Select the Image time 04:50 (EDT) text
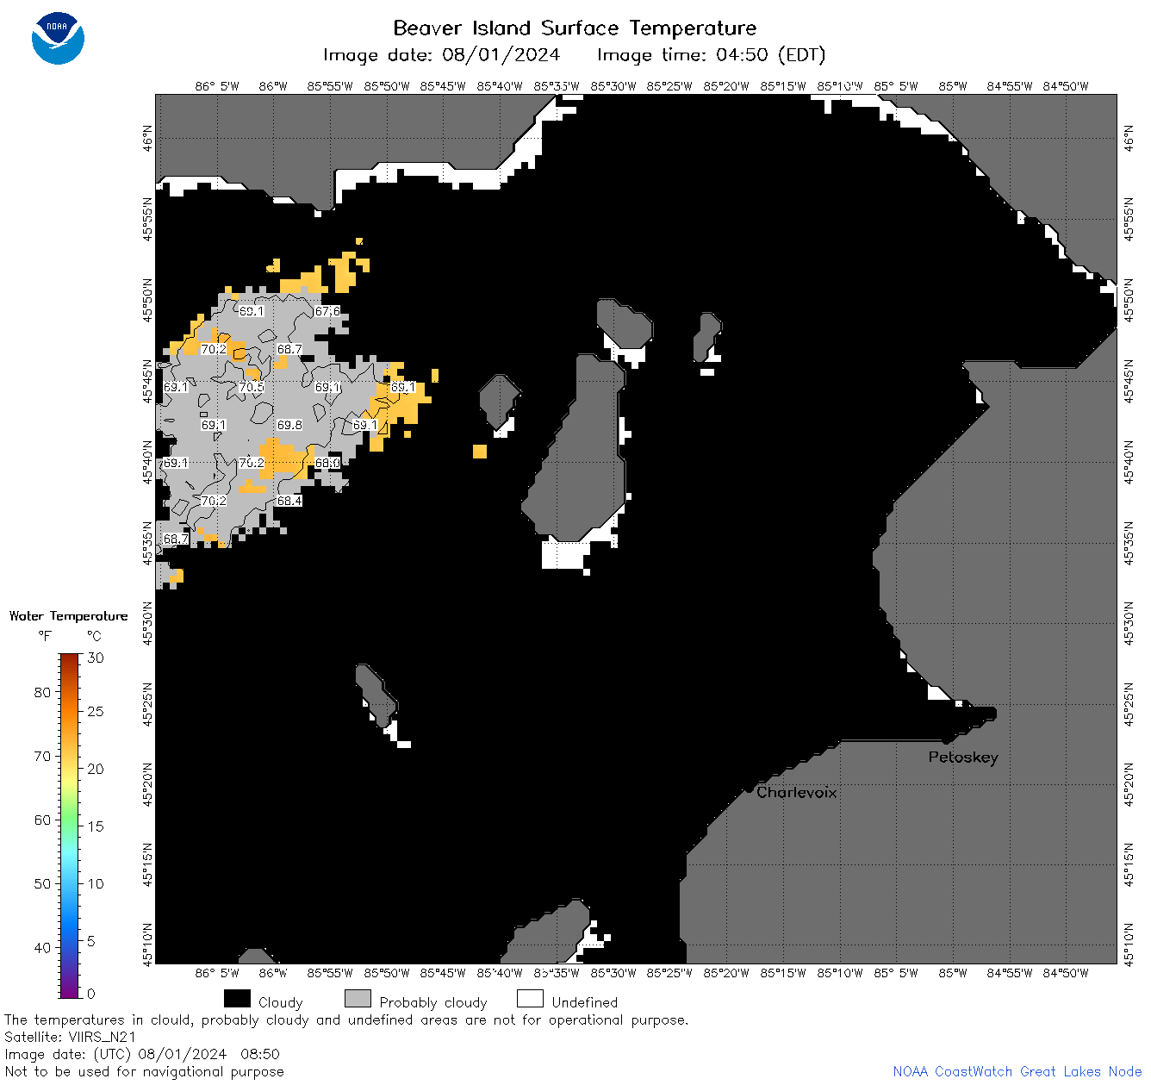The width and height of the screenshot is (1151, 1085). pyautogui.click(x=711, y=55)
